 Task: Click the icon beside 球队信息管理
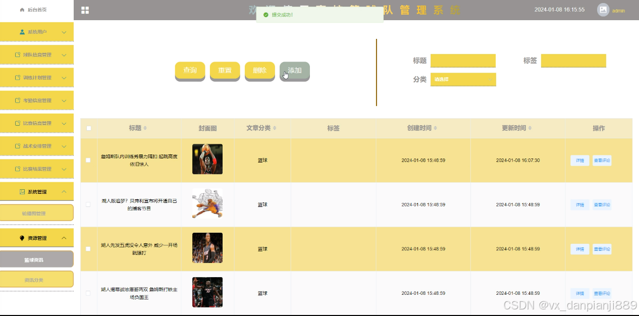point(18,55)
